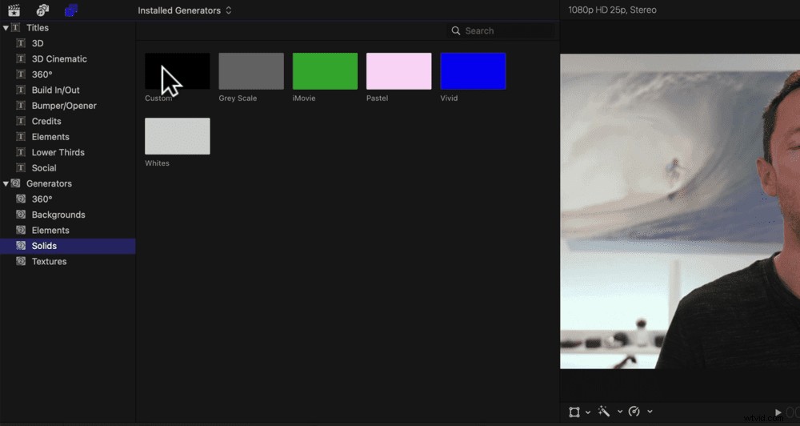Click the Backgrounds generator row icon
The image size is (800, 426).
(21, 215)
